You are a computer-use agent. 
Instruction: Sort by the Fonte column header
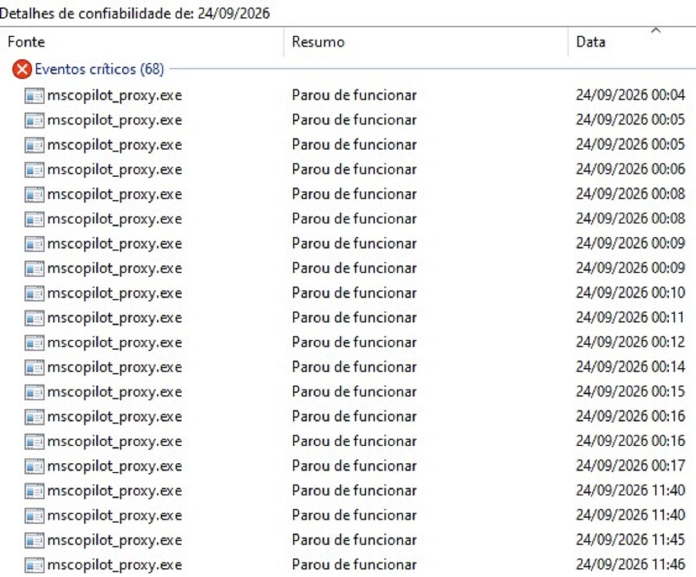pos(26,42)
